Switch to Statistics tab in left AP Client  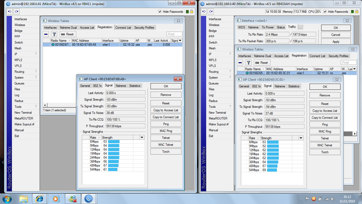pos(134,86)
